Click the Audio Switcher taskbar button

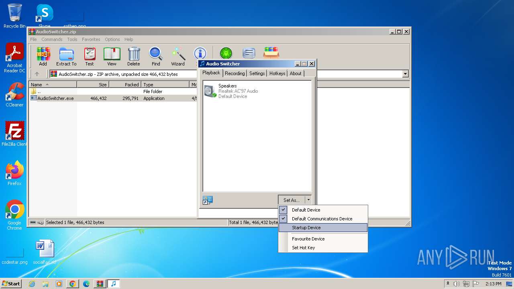113,284
